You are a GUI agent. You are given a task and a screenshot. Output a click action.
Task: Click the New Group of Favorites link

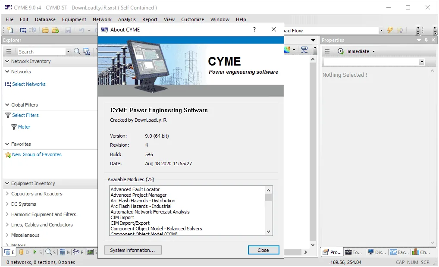pyautogui.click(x=37, y=154)
